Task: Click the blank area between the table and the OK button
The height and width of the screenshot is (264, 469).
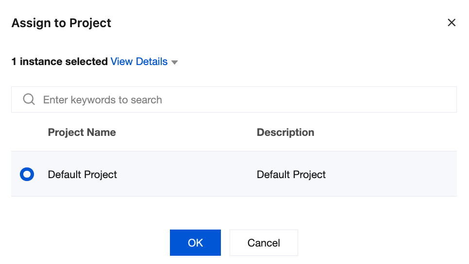Action: click(233, 213)
